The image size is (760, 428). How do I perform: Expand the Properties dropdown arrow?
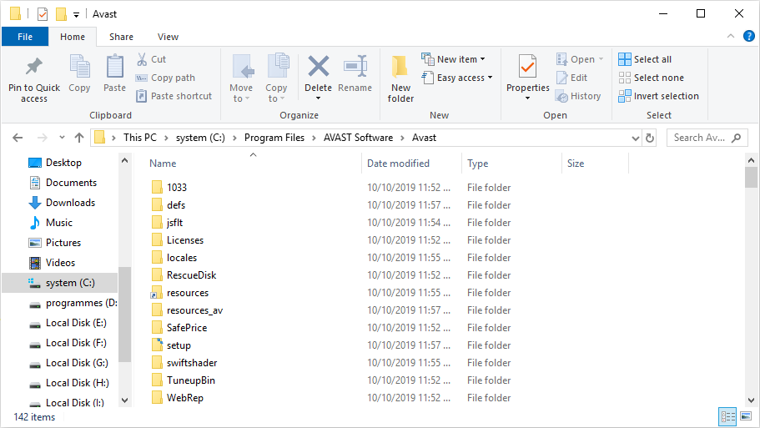click(528, 98)
